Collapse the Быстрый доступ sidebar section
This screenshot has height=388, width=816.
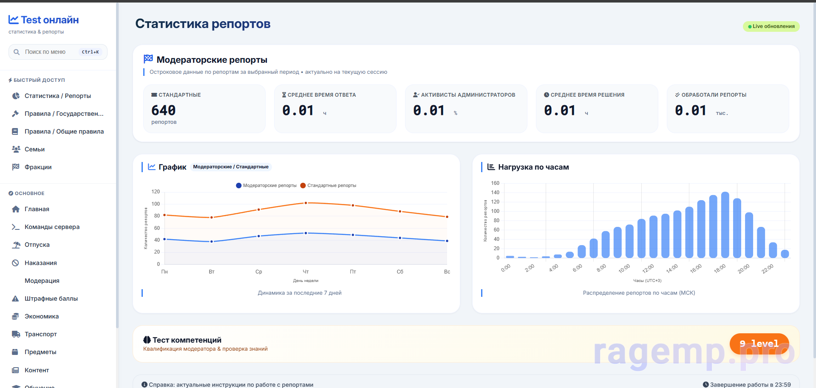point(37,80)
